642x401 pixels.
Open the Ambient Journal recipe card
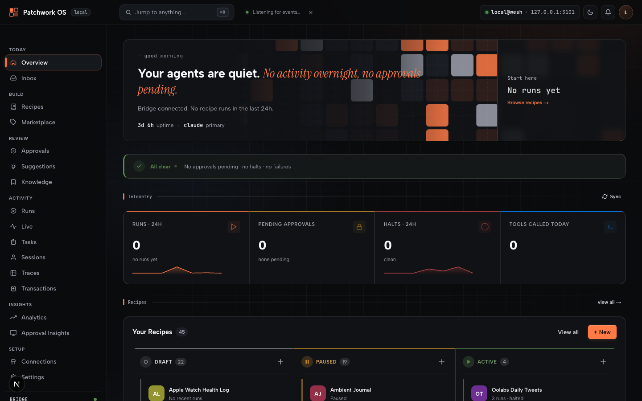tap(375, 392)
